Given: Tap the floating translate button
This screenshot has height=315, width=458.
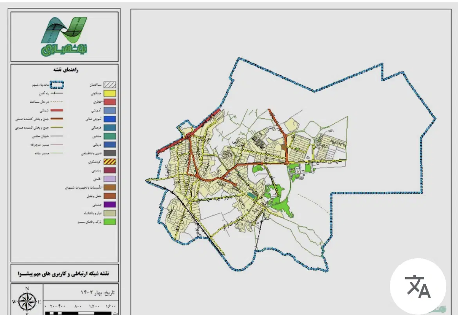Looking at the screenshot, I should pyautogui.click(x=418, y=286).
